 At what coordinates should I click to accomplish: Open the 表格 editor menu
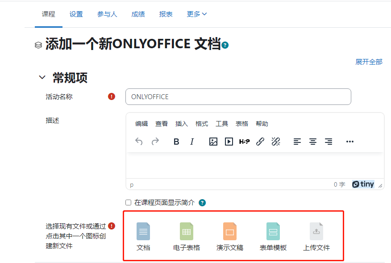coord(242,124)
